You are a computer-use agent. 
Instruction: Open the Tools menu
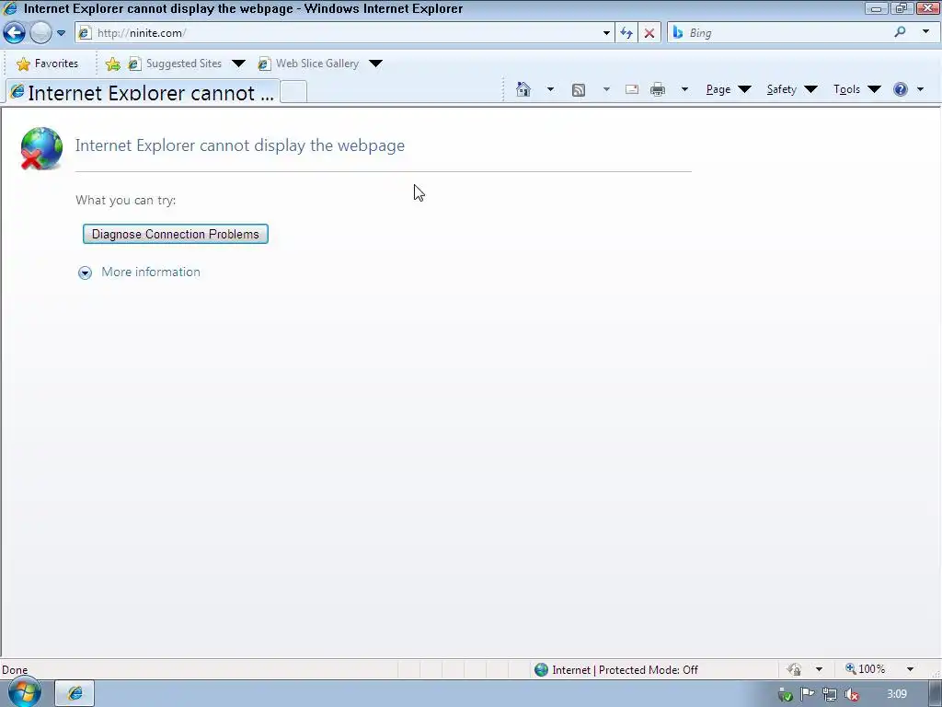tap(856, 89)
